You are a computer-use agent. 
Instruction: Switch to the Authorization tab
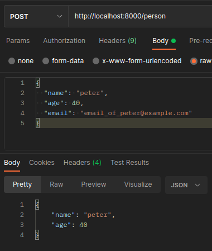coord(64,41)
